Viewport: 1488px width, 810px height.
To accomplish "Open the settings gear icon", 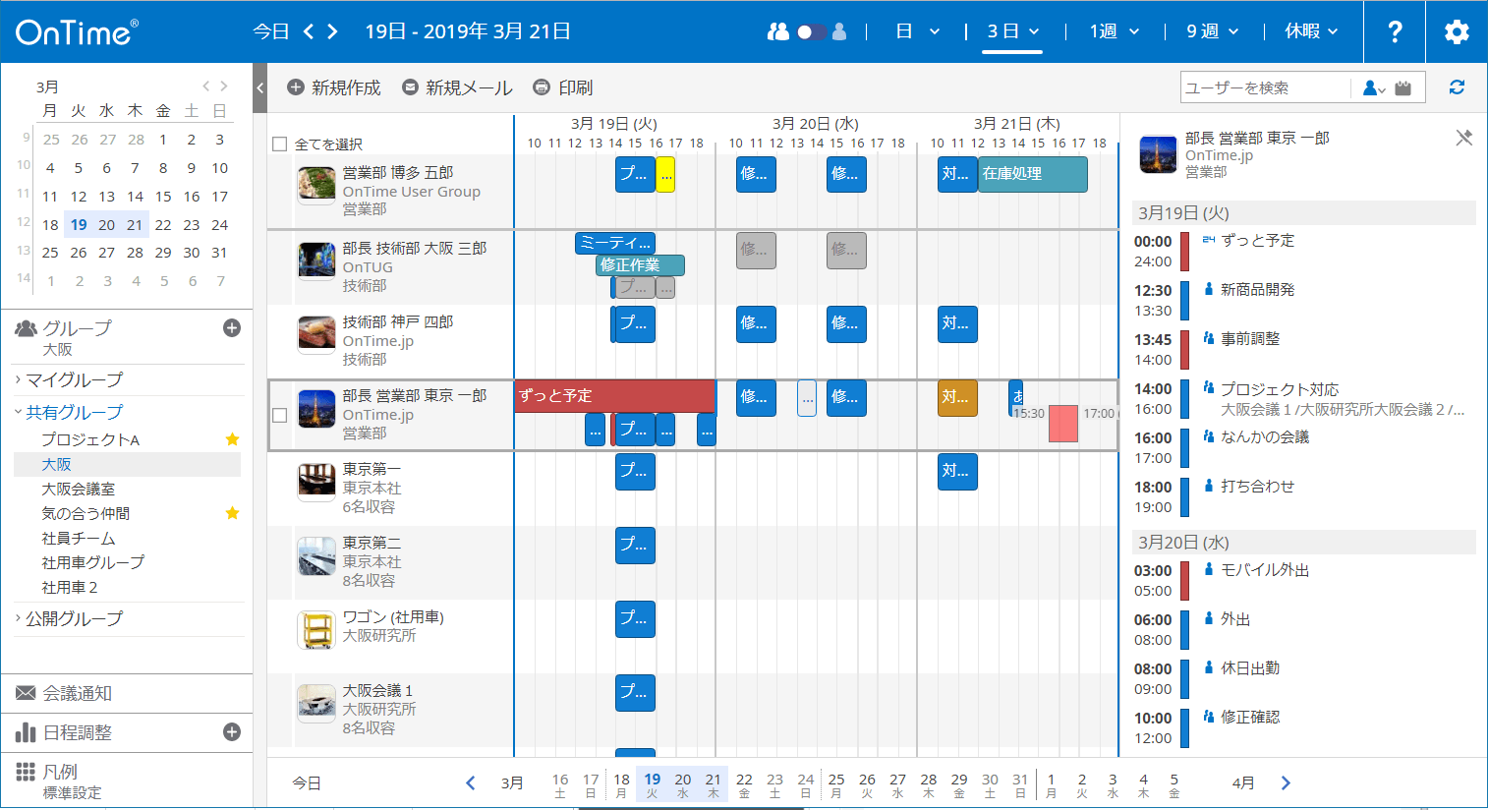I will (1457, 30).
